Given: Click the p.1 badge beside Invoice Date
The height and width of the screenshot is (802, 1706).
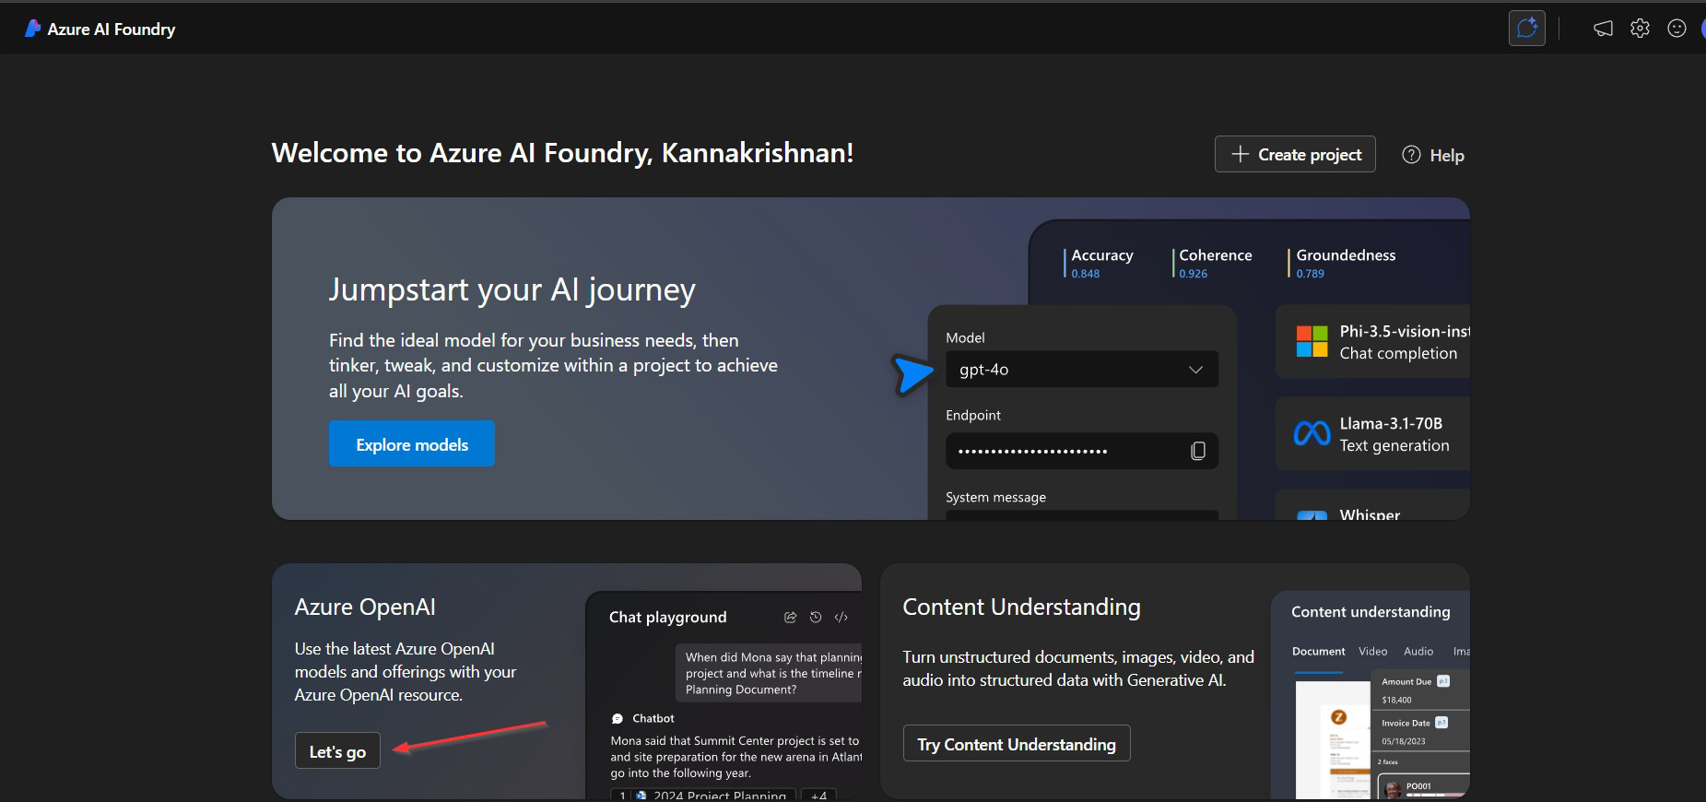Looking at the screenshot, I should point(1441,723).
